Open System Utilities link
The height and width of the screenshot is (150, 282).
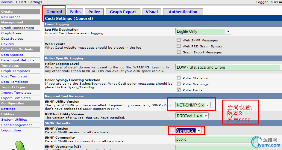click(14, 120)
